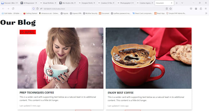209x111 pixels.
Task: Click the description text under Enjoy Best Coffee
Action: [146, 99]
